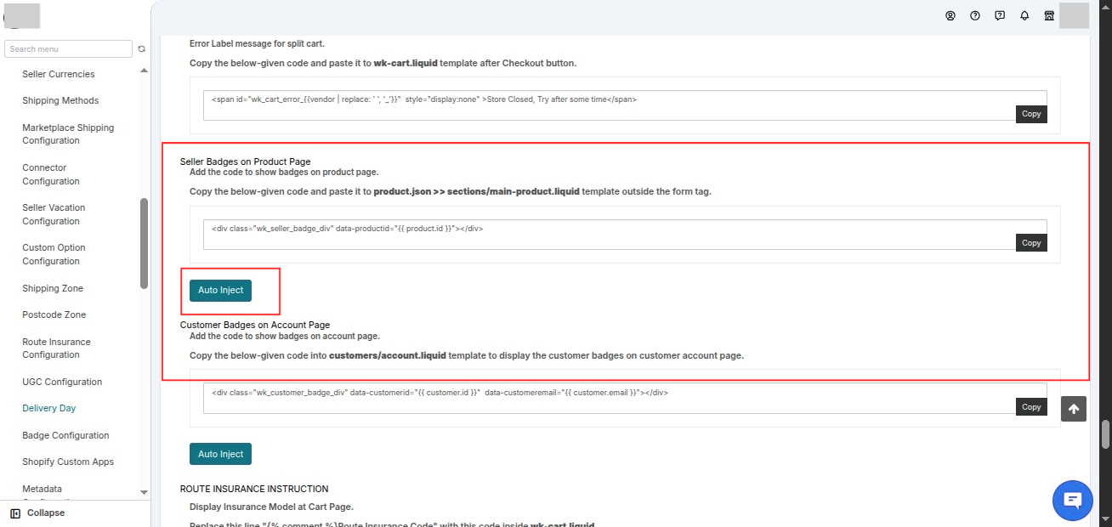The width and height of the screenshot is (1112, 527).
Task: Refresh the menu using search-side reload icon
Action: point(142,49)
